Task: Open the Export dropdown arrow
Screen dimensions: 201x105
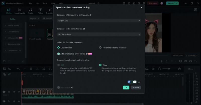Action: pos(177,3)
